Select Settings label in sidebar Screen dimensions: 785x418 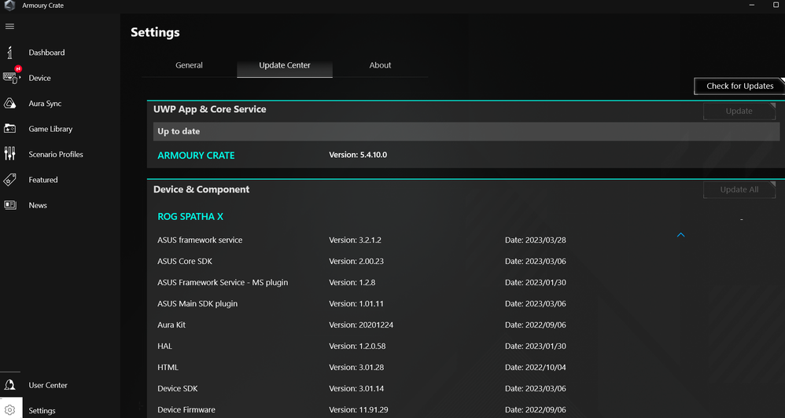(x=42, y=411)
